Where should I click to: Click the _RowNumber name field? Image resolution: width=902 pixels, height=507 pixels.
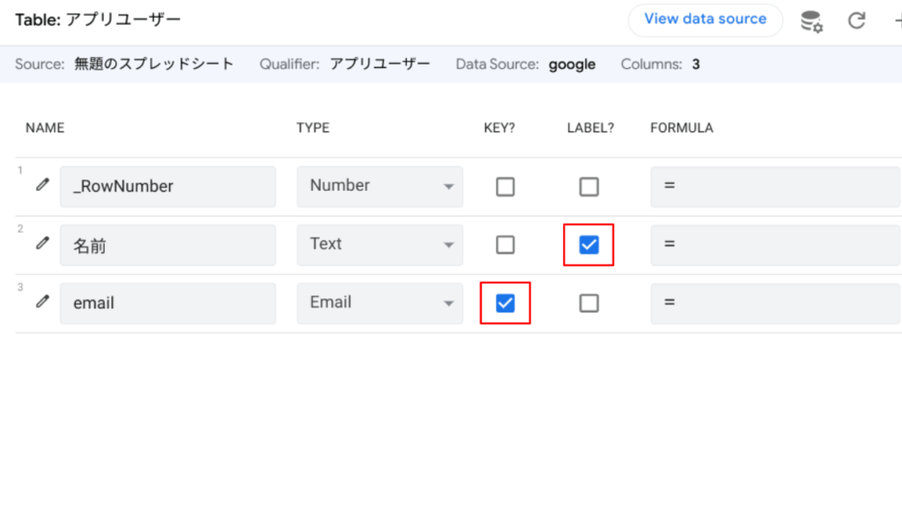167,187
